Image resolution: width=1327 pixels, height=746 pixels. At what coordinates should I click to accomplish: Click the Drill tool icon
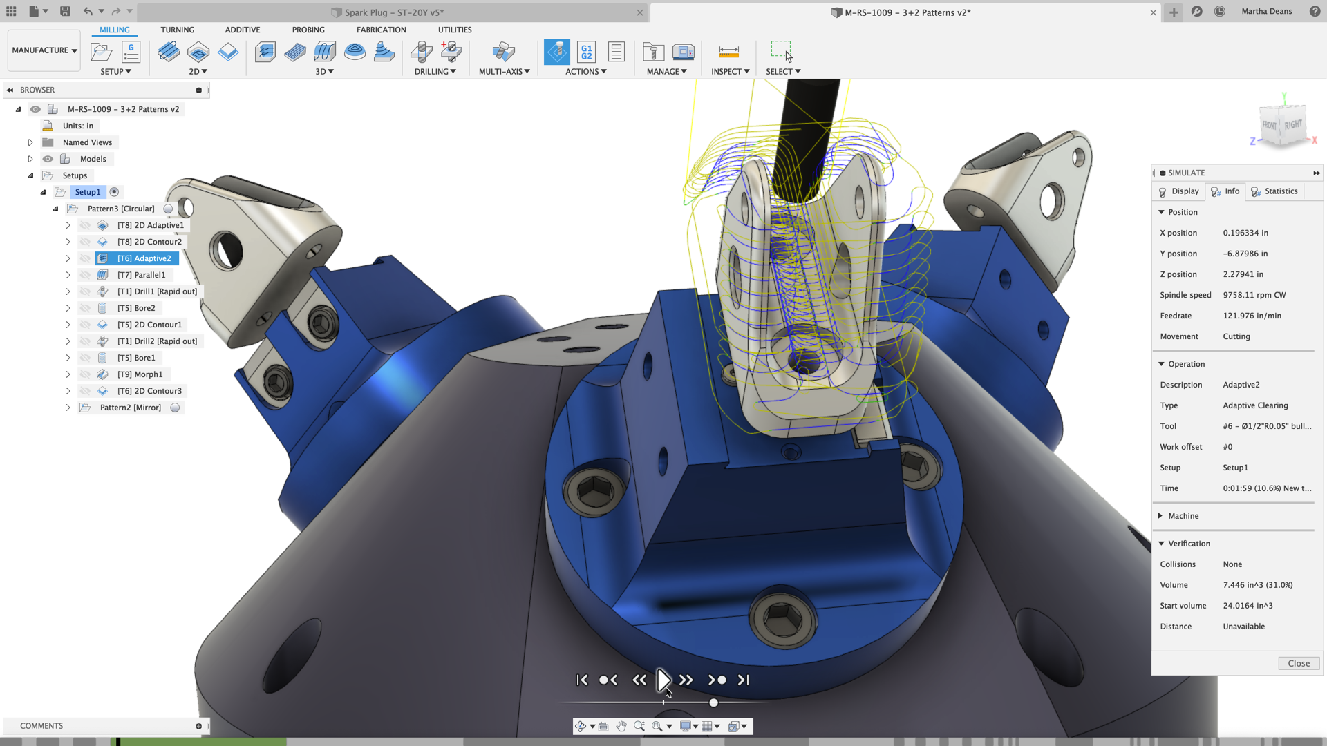tap(422, 52)
